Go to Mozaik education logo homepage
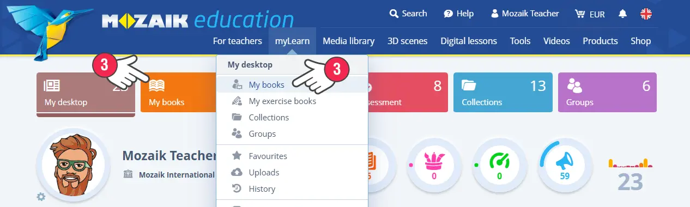This screenshot has width=690, height=207. tap(197, 21)
